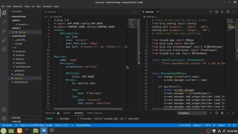Launch Firefox from the taskbar
This screenshot has height=134, width=238.
[x=19, y=131]
